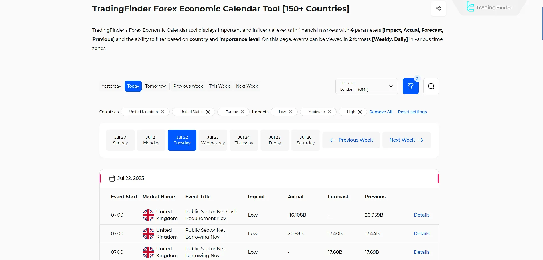Select the Tomorrow tab
Viewport: 543px width, 260px height.
155,86
